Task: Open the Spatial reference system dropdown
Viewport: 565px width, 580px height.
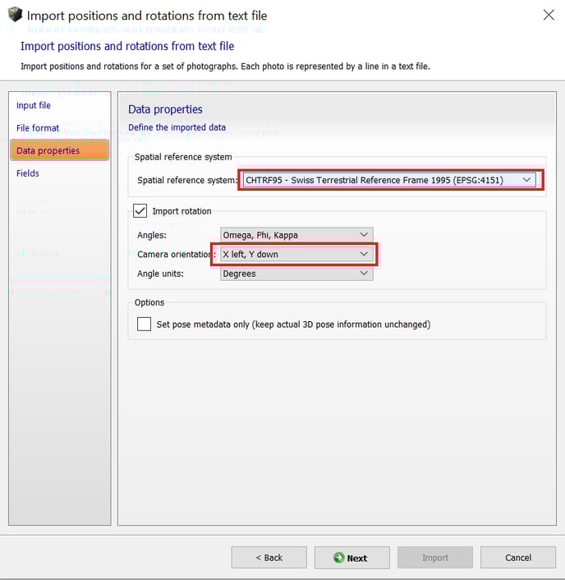Action: pyautogui.click(x=389, y=180)
